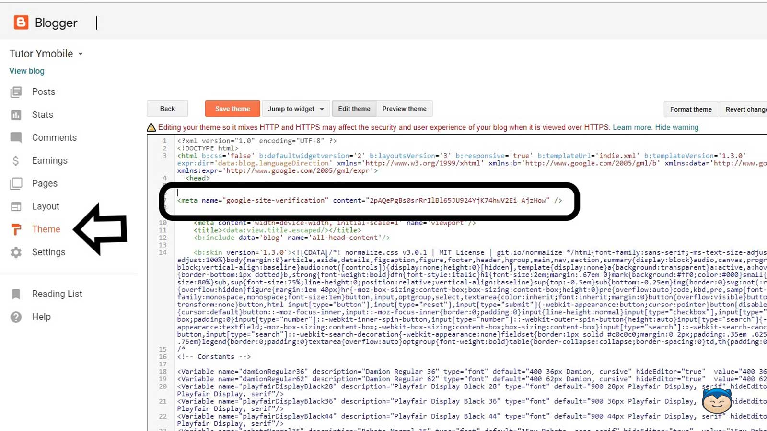Click line number 16 in gutter

[x=163, y=357]
